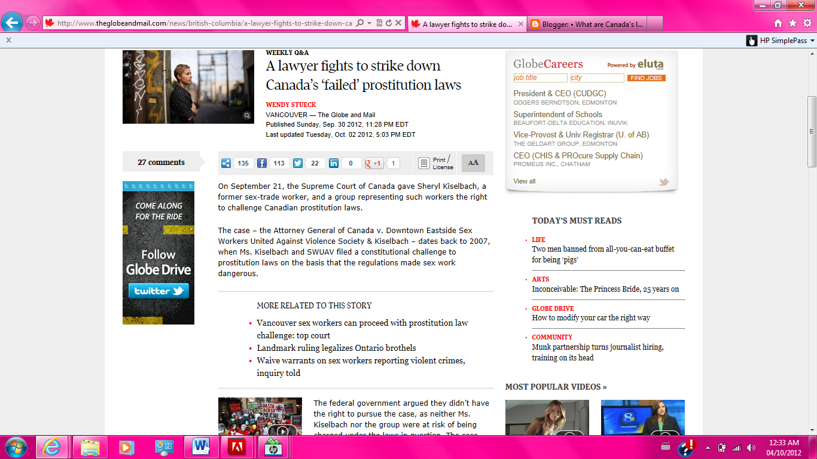817x459 pixels.
Task: Open 'Munk partnership turns journalist hiring' story
Action: 598,352
